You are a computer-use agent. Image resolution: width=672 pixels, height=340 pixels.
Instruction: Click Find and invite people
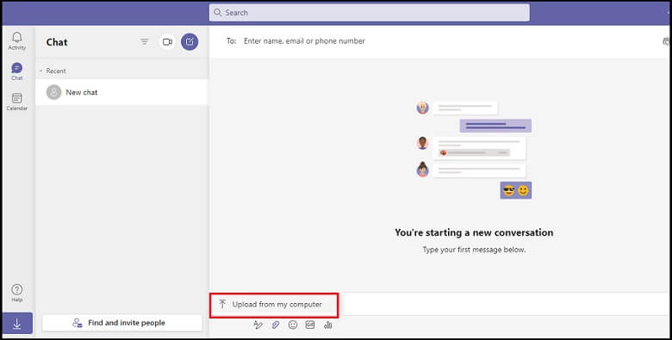coord(122,323)
